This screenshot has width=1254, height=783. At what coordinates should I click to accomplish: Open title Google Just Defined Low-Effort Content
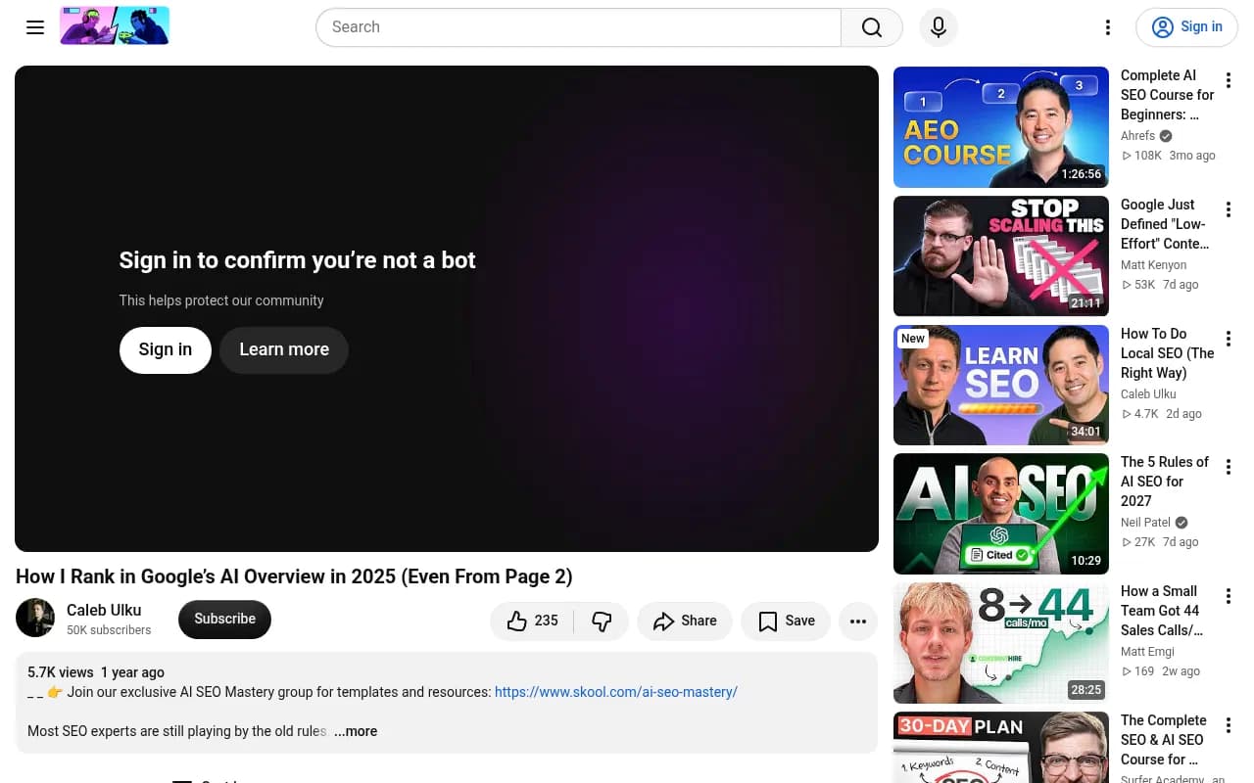tap(1165, 224)
